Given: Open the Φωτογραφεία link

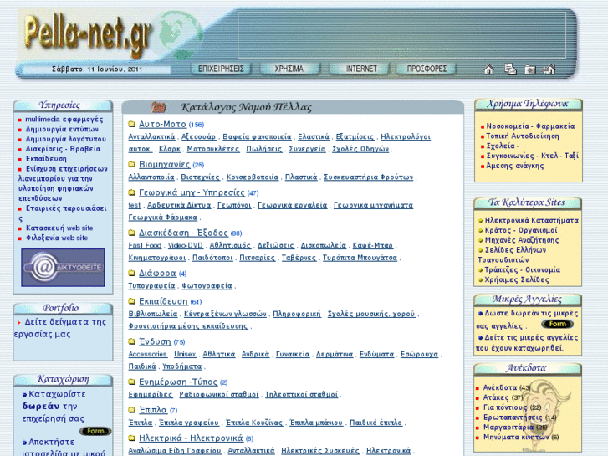Looking at the screenshot, I should click(207, 285).
